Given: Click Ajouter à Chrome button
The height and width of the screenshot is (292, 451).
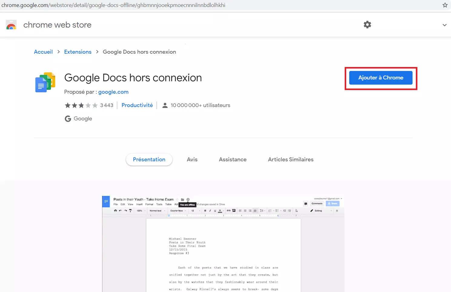Looking at the screenshot, I should point(381,78).
